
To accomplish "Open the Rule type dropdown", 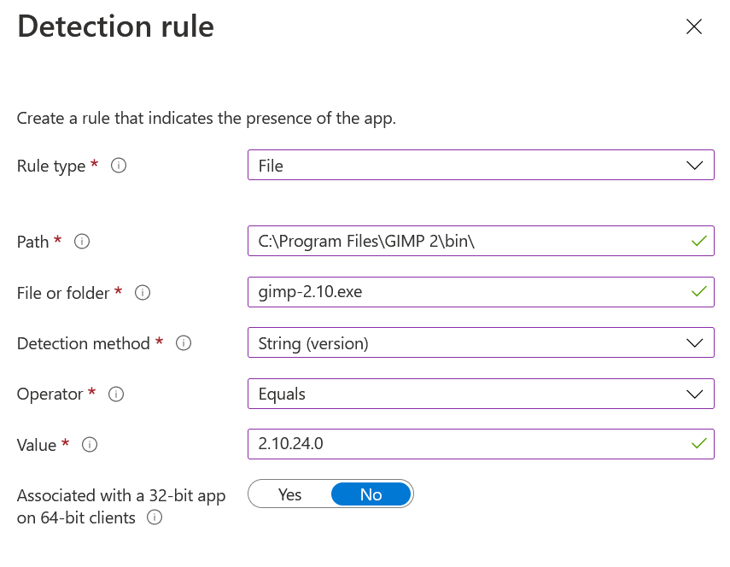I will [481, 166].
